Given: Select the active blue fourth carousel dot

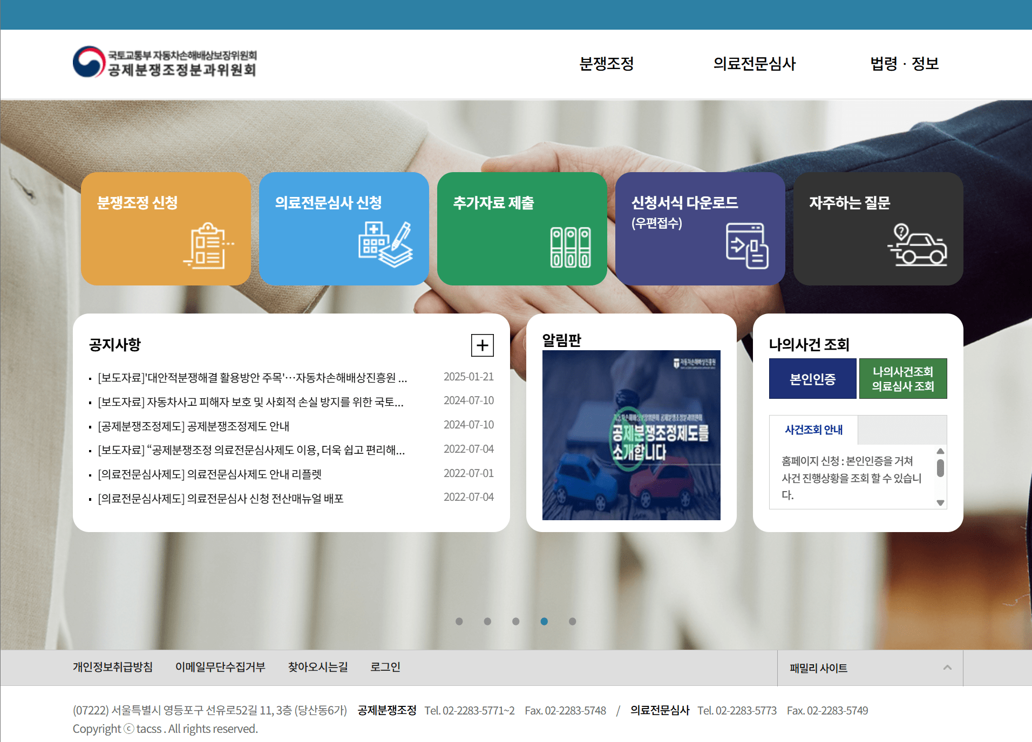Looking at the screenshot, I should (544, 621).
